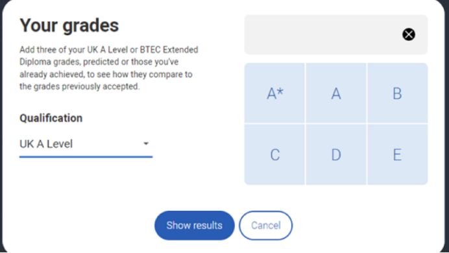The width and height of the screenshot is (449, 253).
Task: Click the 'BTEC Extended' text in description
Action: 169,50
